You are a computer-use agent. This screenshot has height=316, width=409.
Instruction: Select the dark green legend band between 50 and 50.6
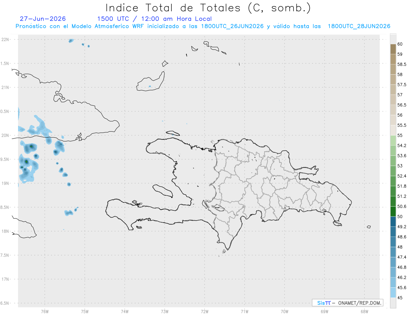click(x=393, y=211)
